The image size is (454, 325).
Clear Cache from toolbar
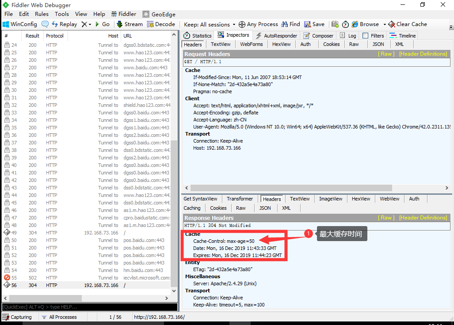click(408, 24)
